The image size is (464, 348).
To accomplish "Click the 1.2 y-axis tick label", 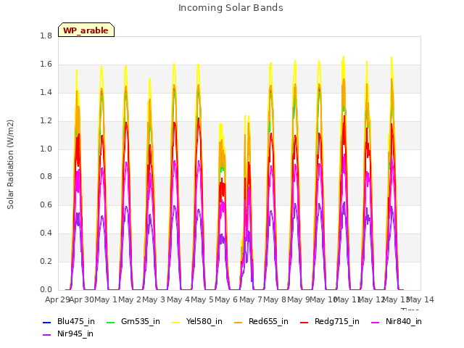I will tap(46, 121).
